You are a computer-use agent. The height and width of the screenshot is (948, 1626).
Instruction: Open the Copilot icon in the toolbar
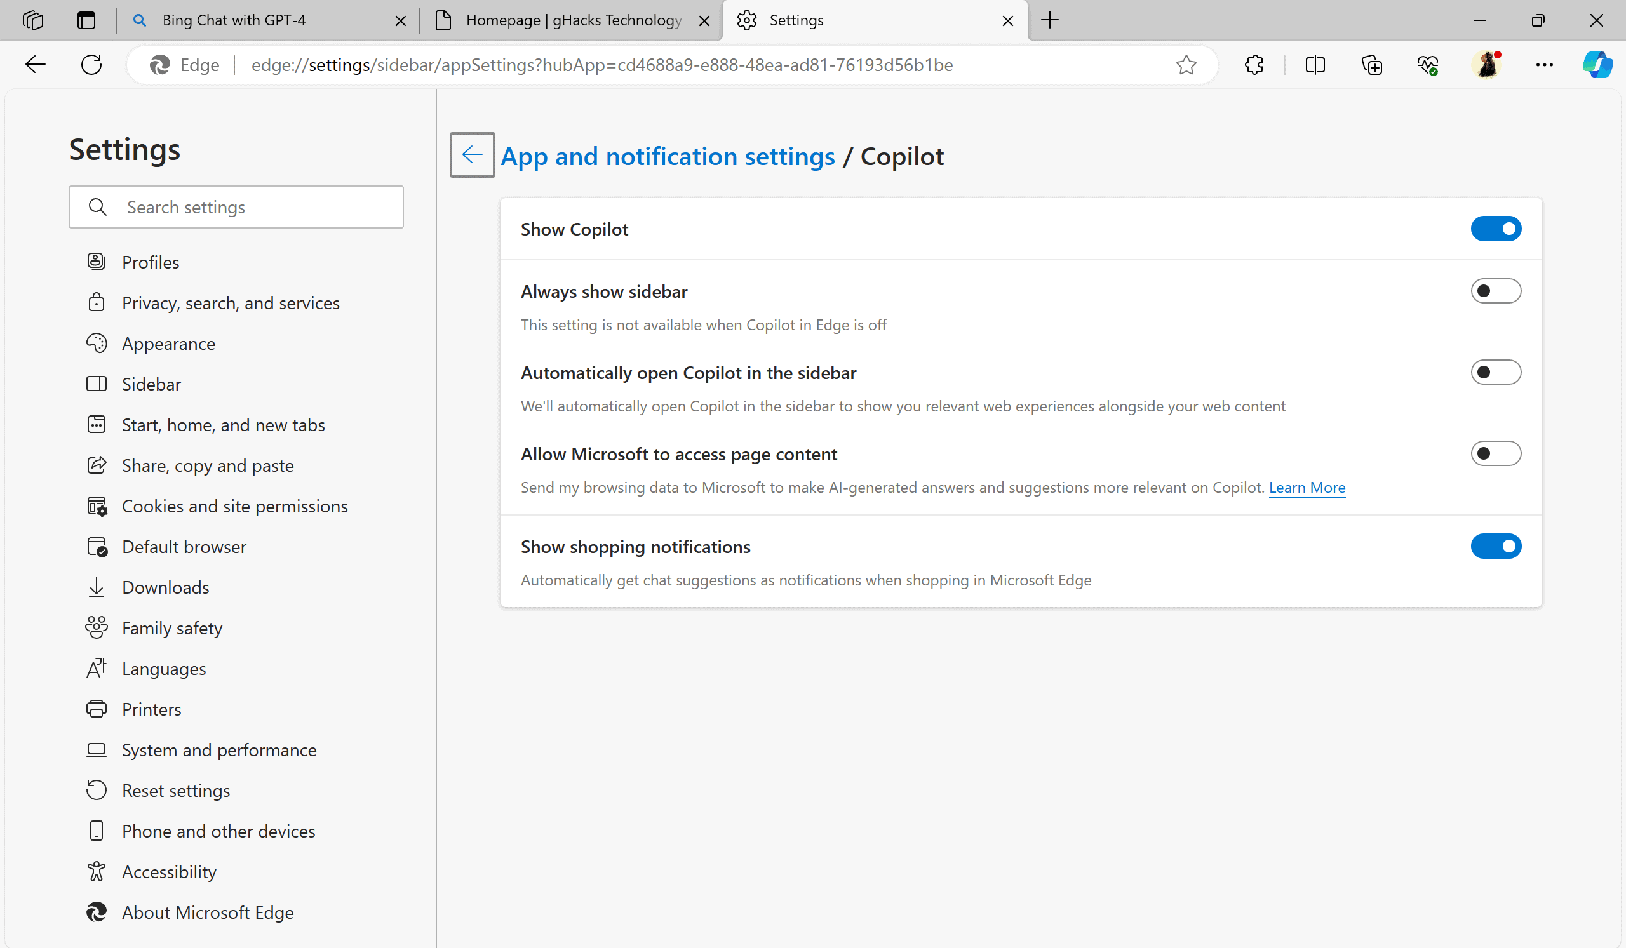[x=1597, y=65]
